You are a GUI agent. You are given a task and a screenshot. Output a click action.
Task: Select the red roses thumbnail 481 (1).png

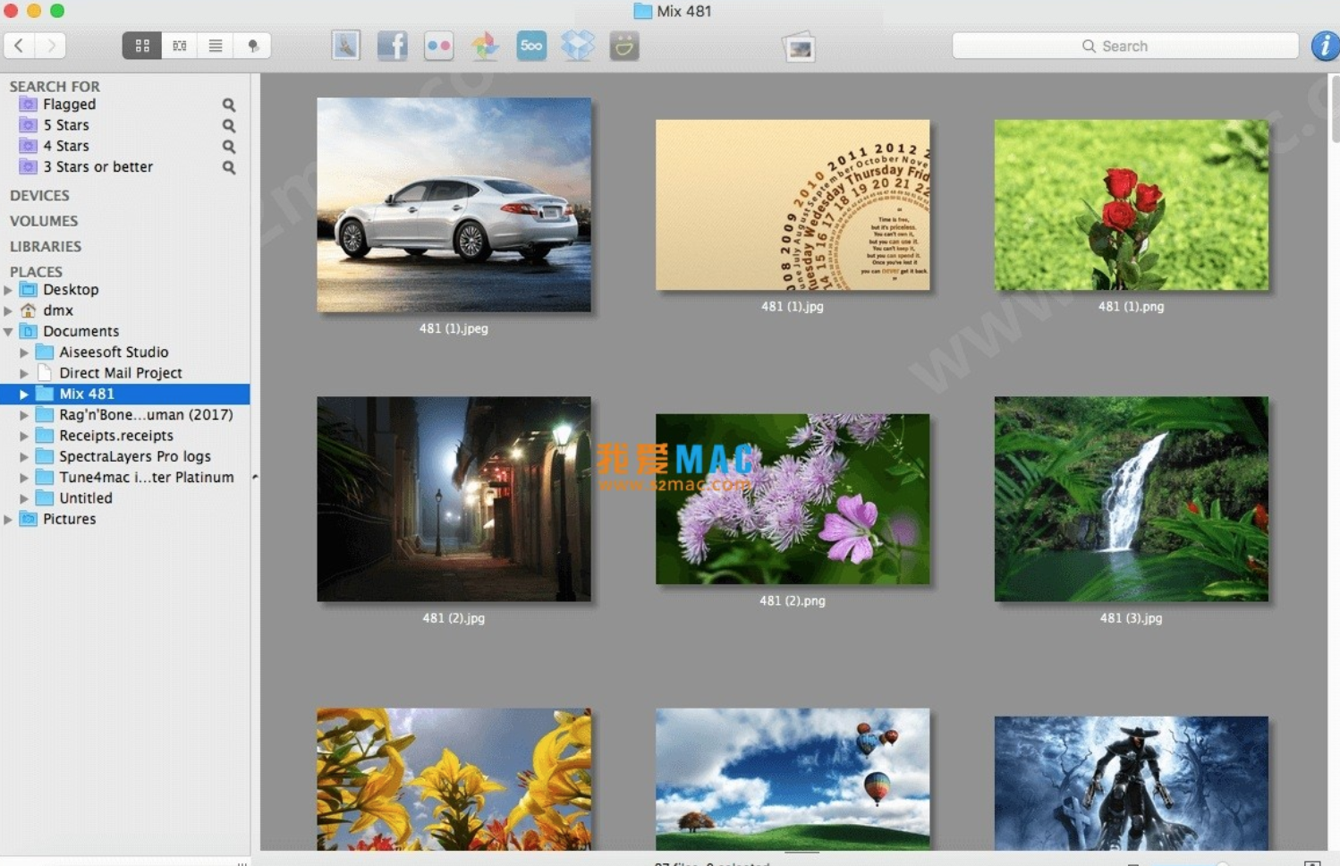pos(1132,205)
